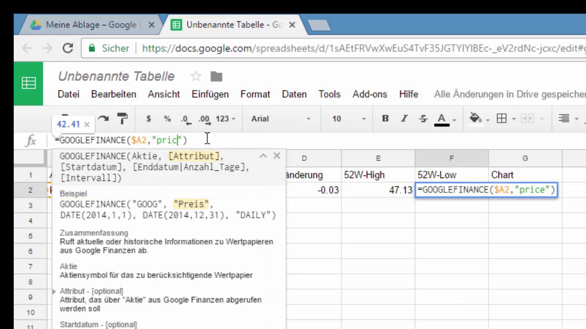Image resolution: width=586 pixels, height=329 pixels.
Task: Open the Hilfe menu
Action: click(x=408, y=94)
